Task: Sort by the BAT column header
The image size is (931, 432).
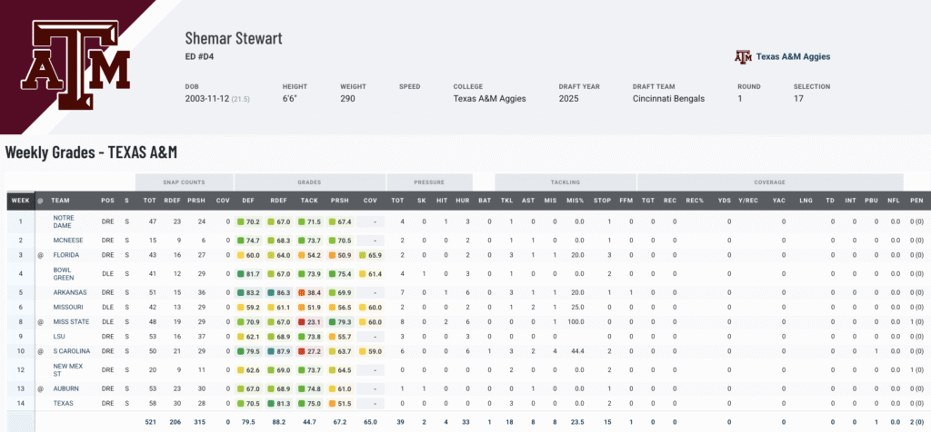Action: 485,201
